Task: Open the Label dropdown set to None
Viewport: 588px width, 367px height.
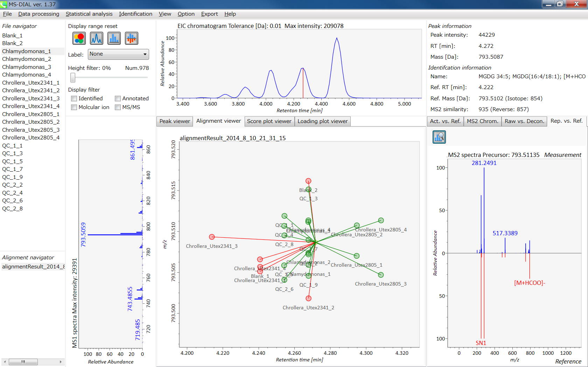Action: [118, 54]
